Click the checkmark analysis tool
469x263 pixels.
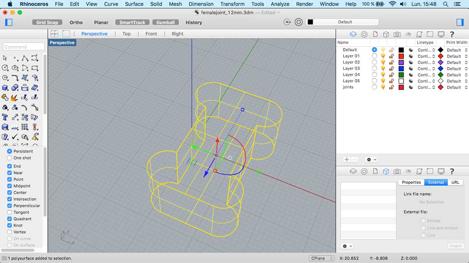click(15, 137)
